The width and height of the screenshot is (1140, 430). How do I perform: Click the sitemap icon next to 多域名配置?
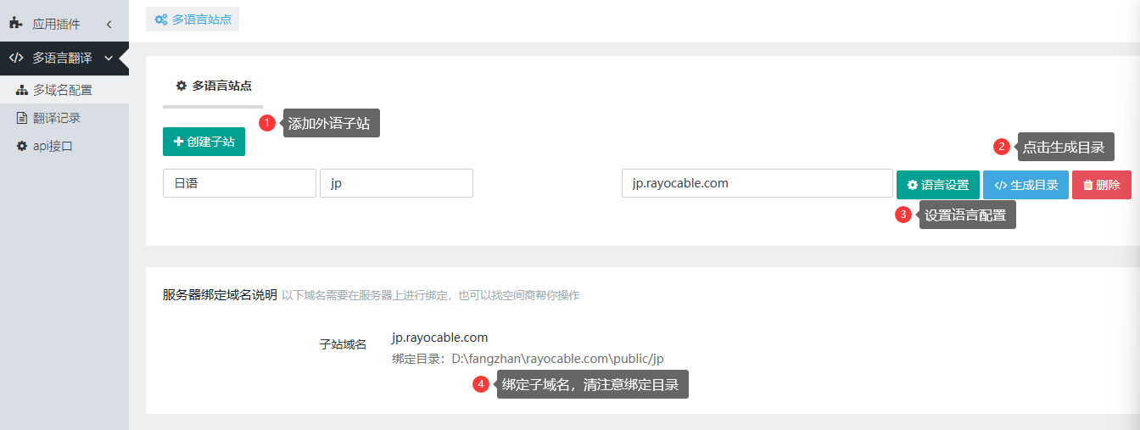22,90
